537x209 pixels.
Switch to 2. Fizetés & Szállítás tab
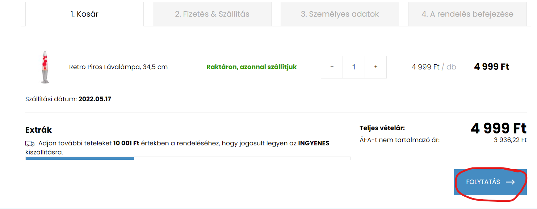[x=212, y=14]
